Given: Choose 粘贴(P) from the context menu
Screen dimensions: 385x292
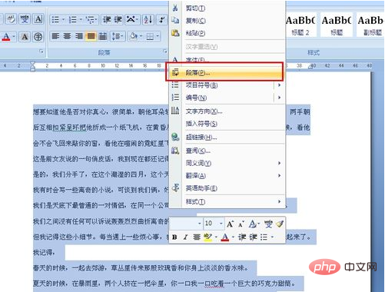Looking at the screenshot, I should [x=227, y=33].
